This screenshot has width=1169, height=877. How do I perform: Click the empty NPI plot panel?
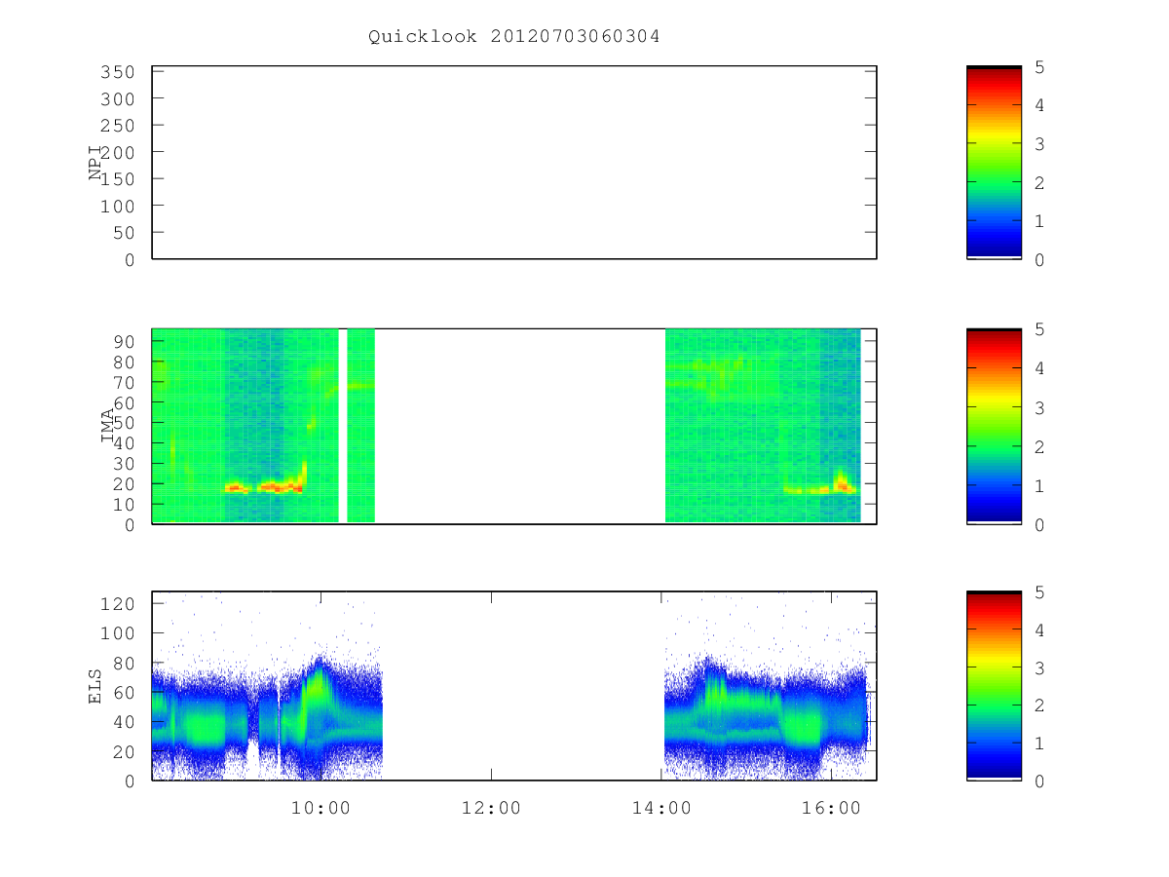click(514, 163)
